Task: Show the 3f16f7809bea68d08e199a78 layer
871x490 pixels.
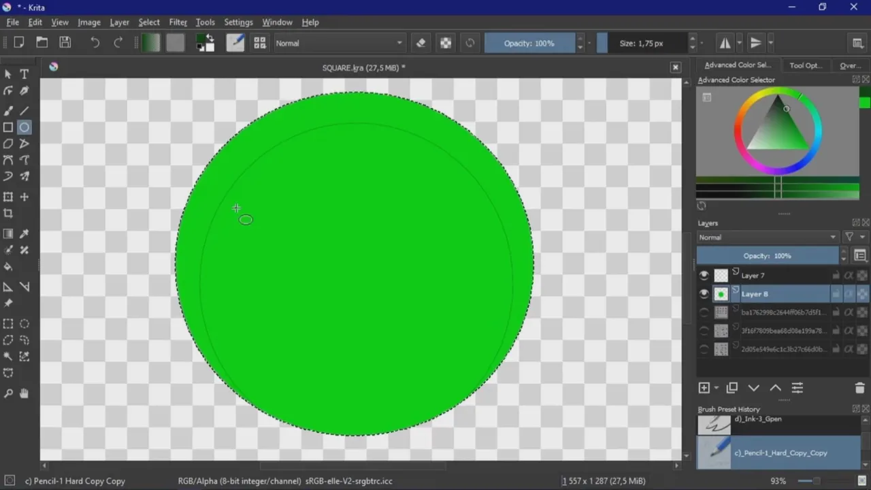Action: pyautogui.click(x=704, y=331)
